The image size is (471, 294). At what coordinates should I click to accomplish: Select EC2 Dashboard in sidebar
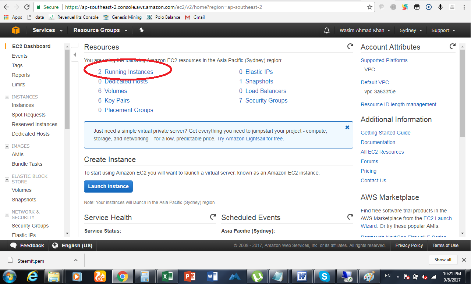(31, 46)
